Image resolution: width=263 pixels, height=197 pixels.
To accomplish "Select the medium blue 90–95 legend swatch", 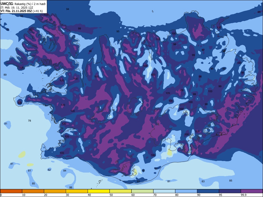I will coord(208,191).
